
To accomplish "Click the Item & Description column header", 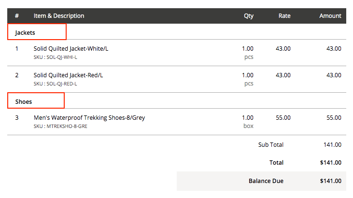I will click(59, 16).
